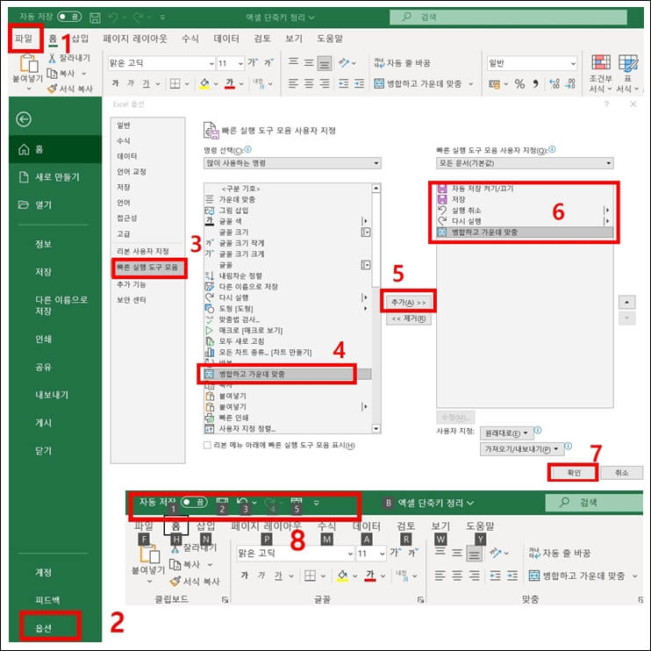The image size is (651, 651).
Task: Increase font size in the upper ribbon
Action: pos(252,62)
